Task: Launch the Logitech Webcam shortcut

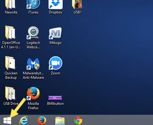Action: (33, 32)
